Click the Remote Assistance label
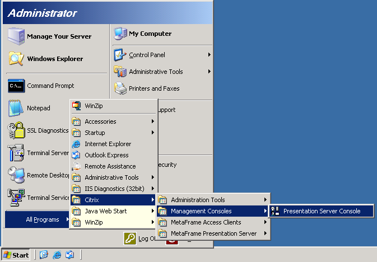This screenshot has width=377, height=262. (x=110, y=166)
